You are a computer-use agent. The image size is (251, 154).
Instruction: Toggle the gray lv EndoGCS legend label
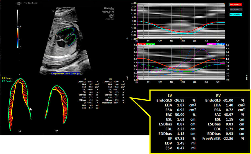point(236,9)
